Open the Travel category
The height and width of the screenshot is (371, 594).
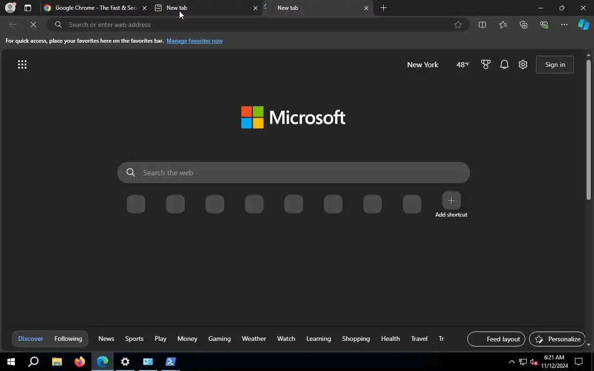419,339
